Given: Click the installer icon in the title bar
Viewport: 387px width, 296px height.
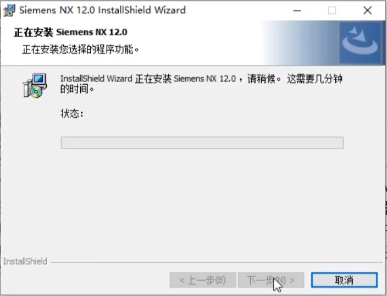Looking at the screenshot, I should (9, 10).
